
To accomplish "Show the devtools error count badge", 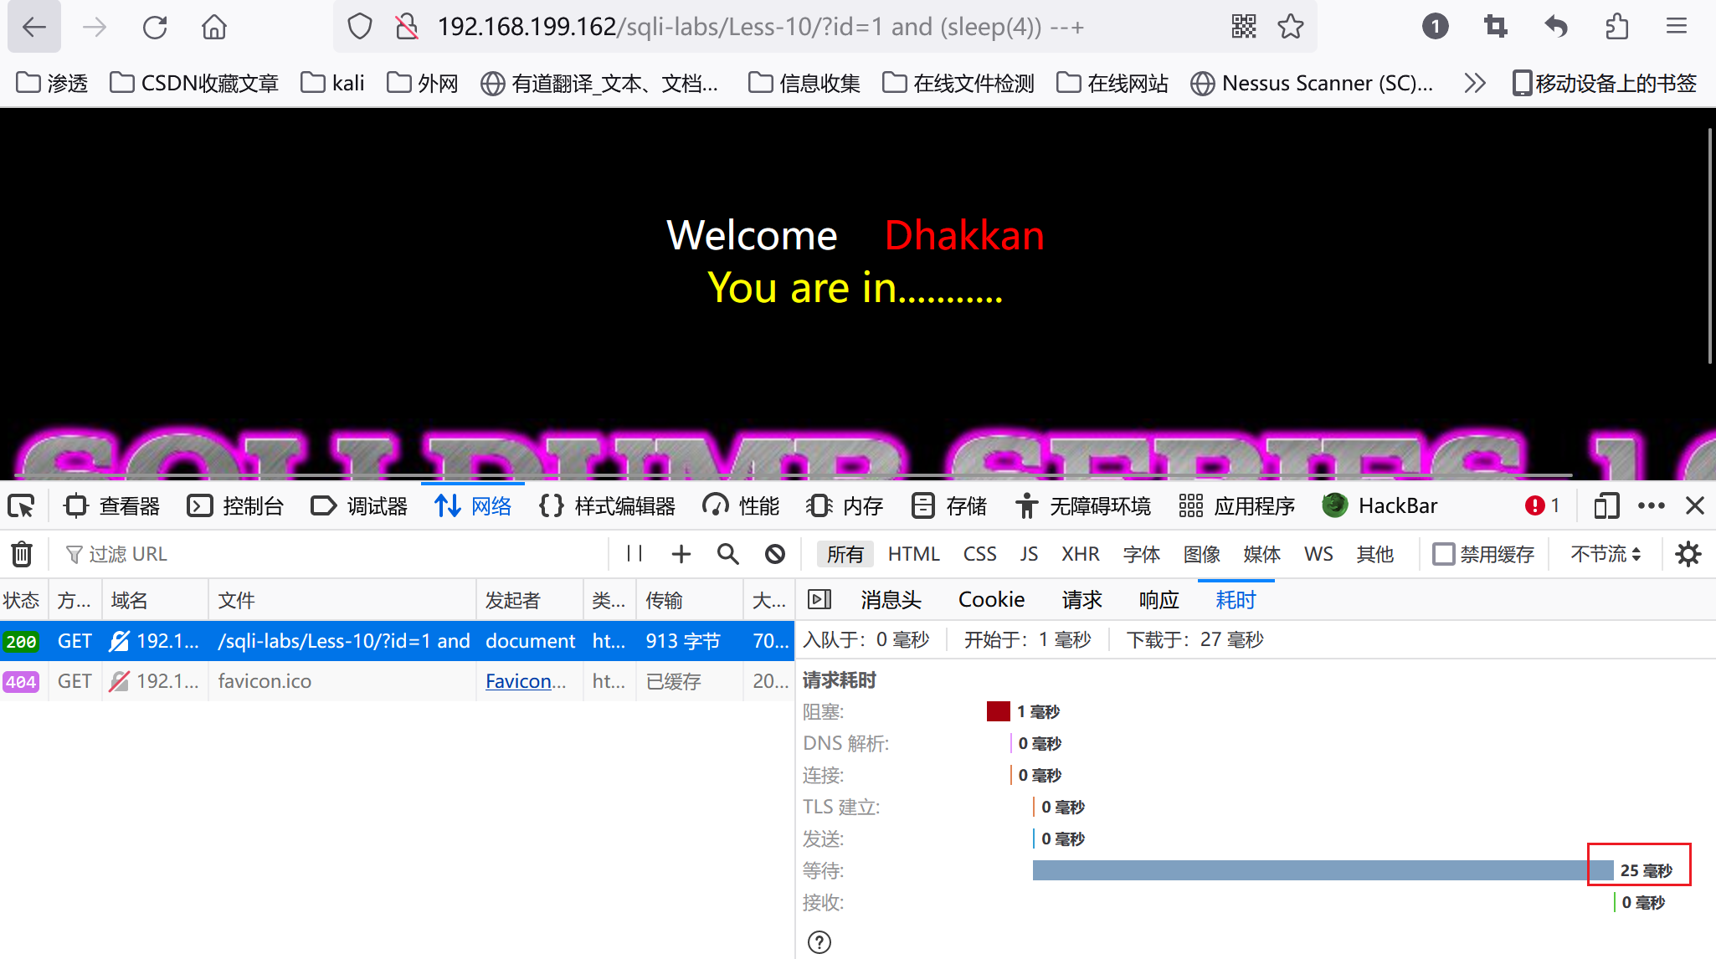I will pos(1542,505).
